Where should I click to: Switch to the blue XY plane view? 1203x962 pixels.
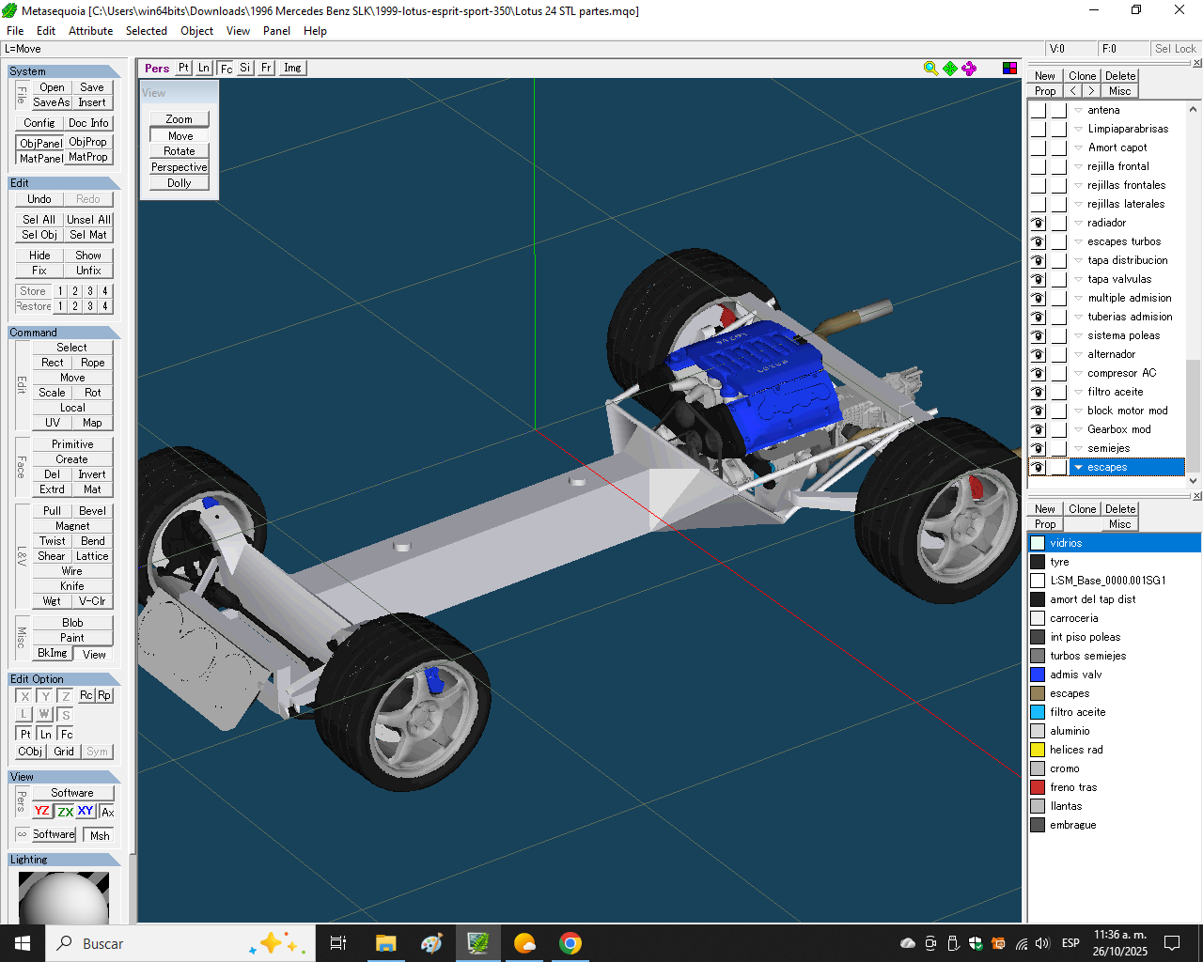point(86,812)
